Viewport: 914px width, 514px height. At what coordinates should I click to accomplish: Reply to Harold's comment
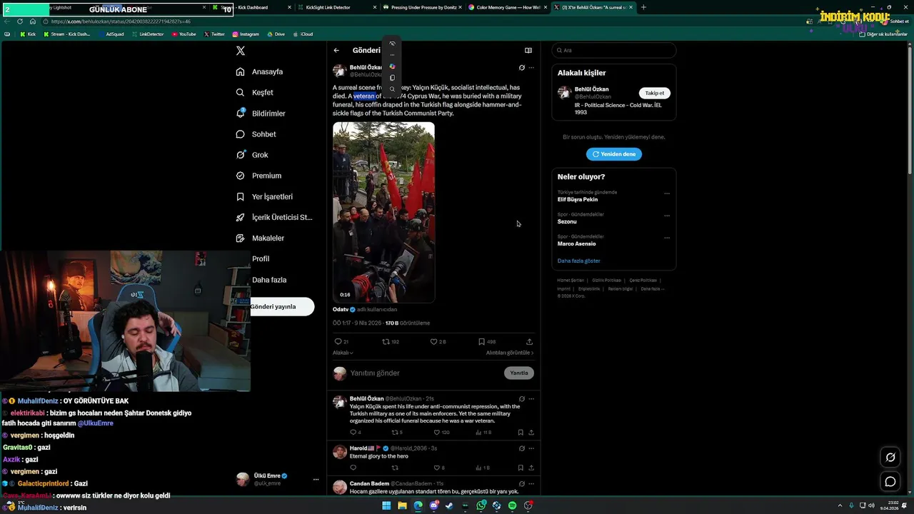click(353, 468)
